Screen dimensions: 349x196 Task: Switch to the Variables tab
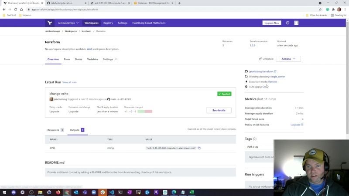click(x=92, y=59)
